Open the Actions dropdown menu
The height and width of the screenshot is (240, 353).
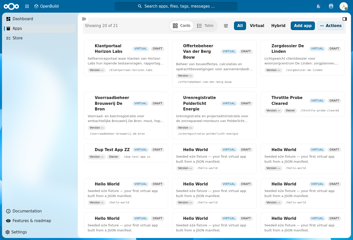pyautogui.click(x=331, y=26)
